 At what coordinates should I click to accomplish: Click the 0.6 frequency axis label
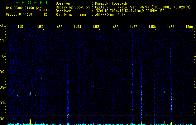tap(2, 119)
